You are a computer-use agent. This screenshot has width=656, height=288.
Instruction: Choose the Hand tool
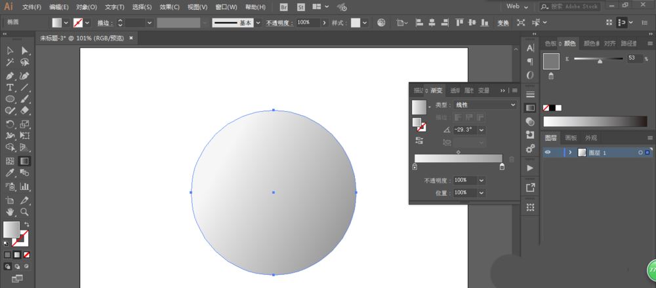(10, 211)
